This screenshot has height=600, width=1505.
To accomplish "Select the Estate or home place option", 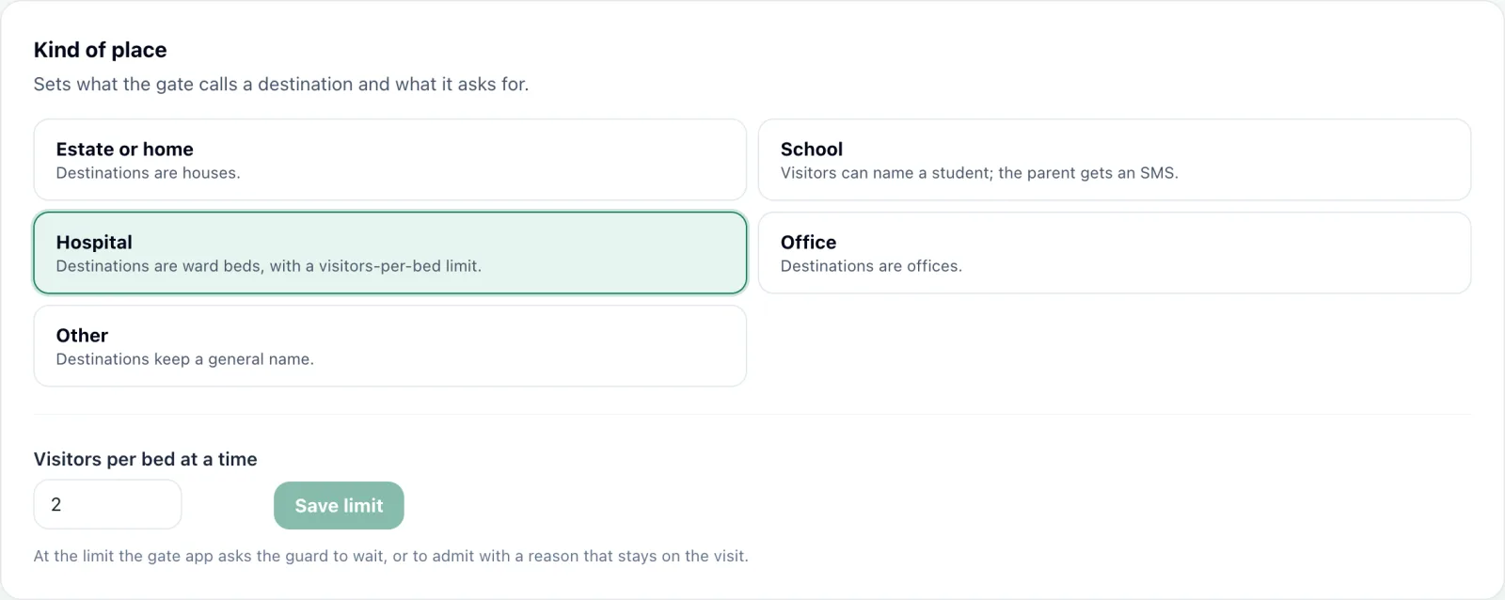I will coord(390,160).
